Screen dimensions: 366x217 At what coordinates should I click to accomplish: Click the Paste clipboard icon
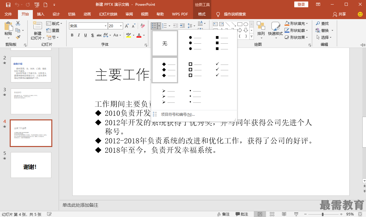pos(8,26)
